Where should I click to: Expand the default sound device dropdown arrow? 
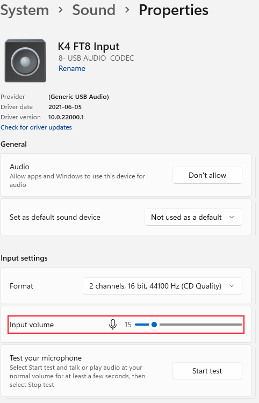(x=232, y=217)
